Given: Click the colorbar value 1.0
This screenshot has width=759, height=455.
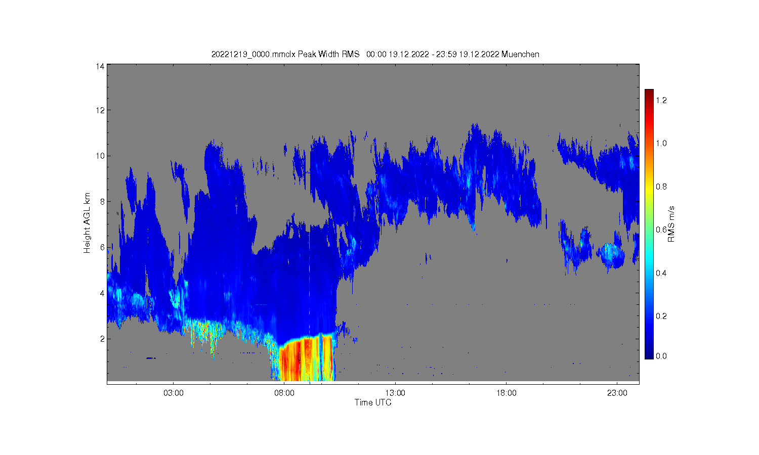Looking at the screenshot, I should (x=661, y=143).
